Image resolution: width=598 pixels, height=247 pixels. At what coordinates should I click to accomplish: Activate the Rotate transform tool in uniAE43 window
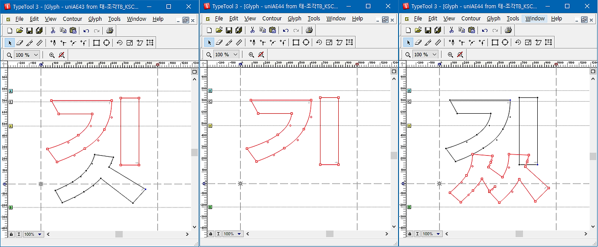point(120,42)
